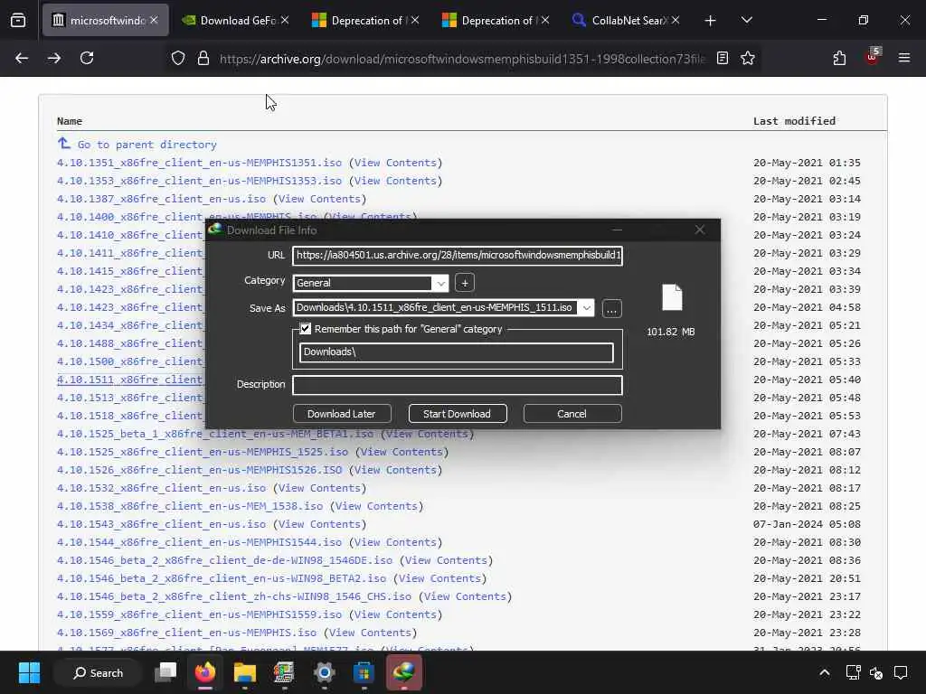View Contents of 4.10.1569 MEMPHIS.iso
Image resolution: width=926 pixels, height=694 pixels.
[x=370, y=632]
